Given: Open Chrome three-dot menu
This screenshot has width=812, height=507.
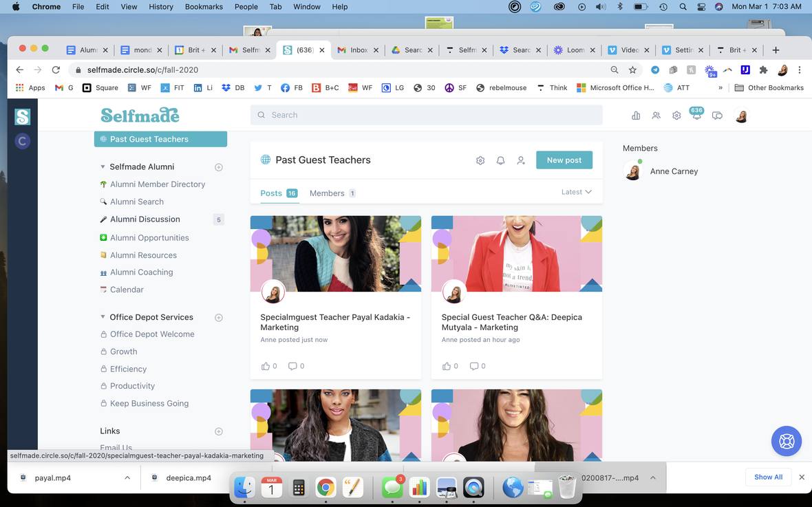Looking at the screenshot, I should (800, 70).
